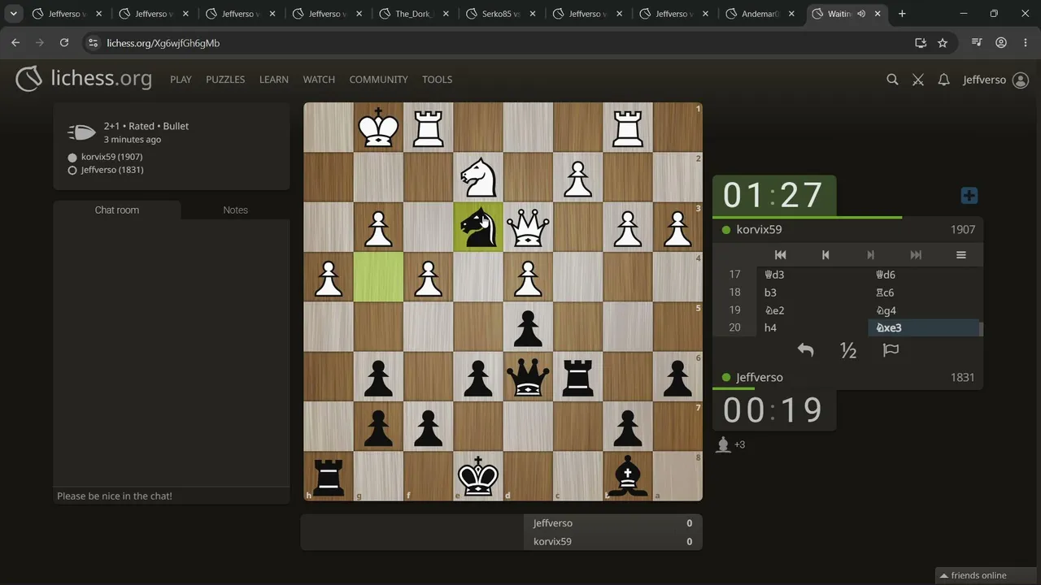This screenshot has width=1041, height=585.
Task: Go to move 19 Ng4
Action: tap(924, 310)
